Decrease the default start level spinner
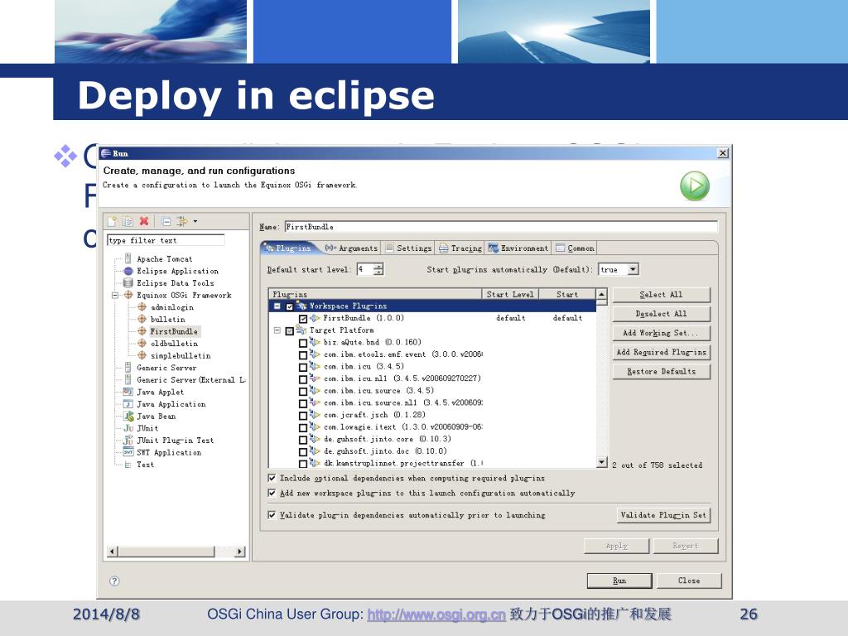Image resolution: width=848 pixels, height=636 pixels. pos(378,272)
